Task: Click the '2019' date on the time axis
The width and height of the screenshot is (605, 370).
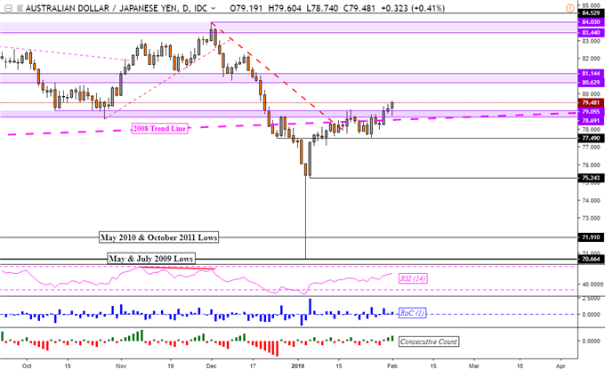Action: coord(297,366)
